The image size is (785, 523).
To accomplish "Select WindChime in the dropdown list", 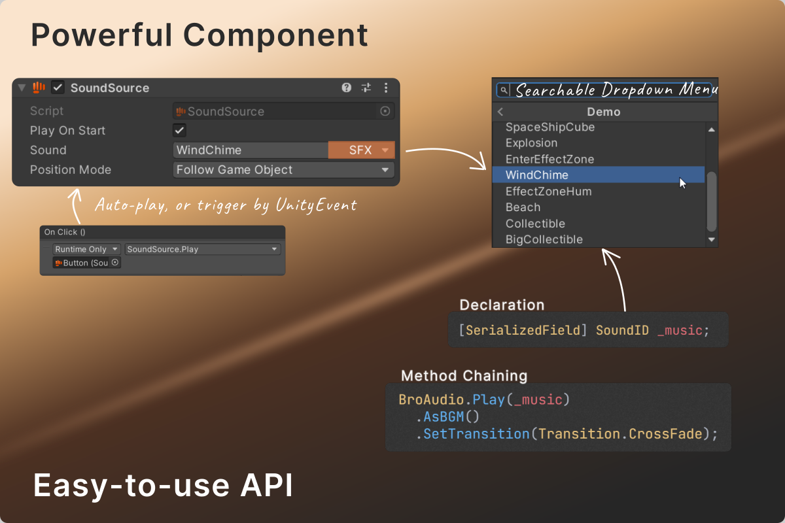I will [599, 175].
